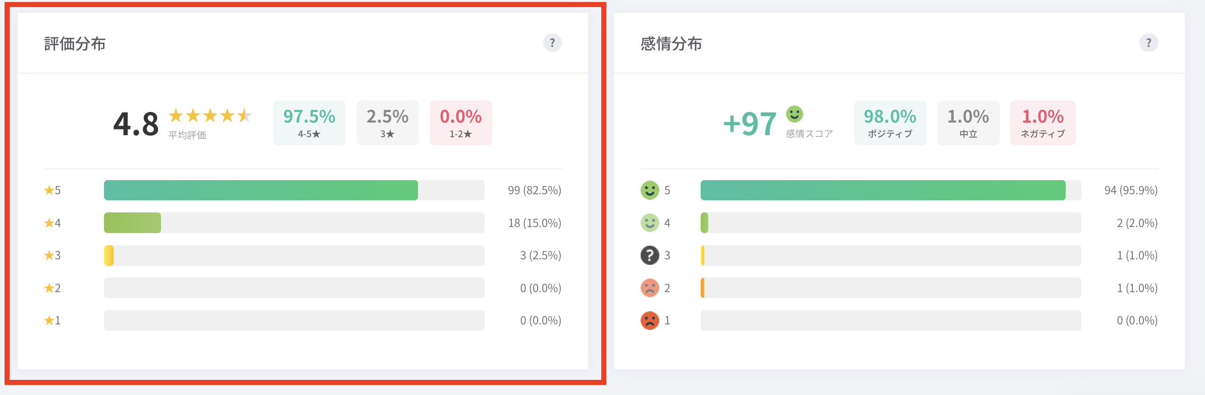Click the question mark sentiment 3 icon
1205x395 pixels.
650,255
